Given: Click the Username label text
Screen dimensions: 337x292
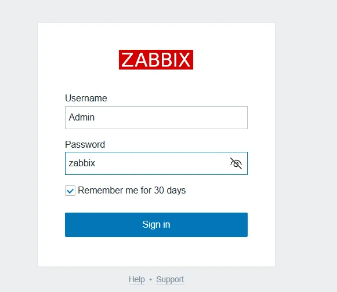Looking at the screenshot, I should [x=86, y=98].
